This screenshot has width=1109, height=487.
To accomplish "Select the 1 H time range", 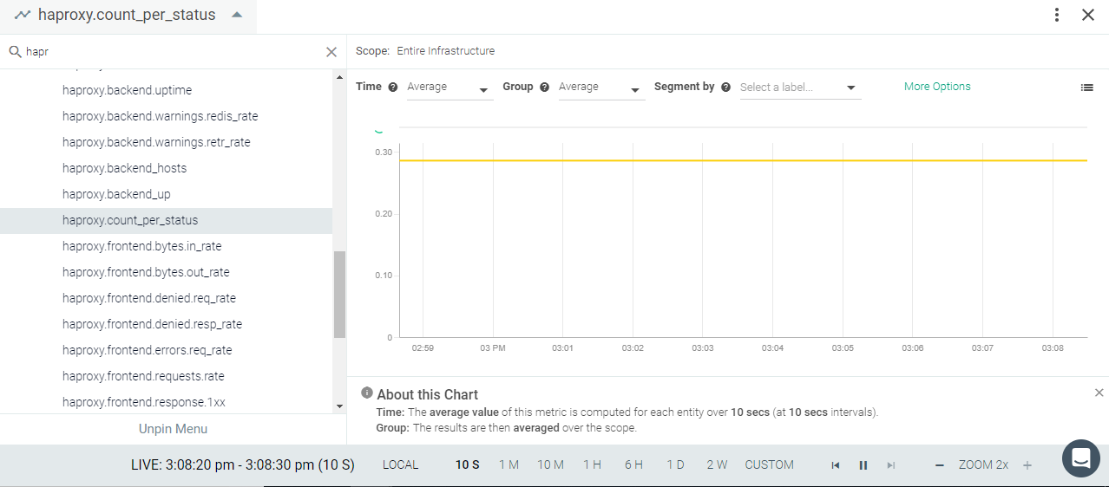I will 592,465.
